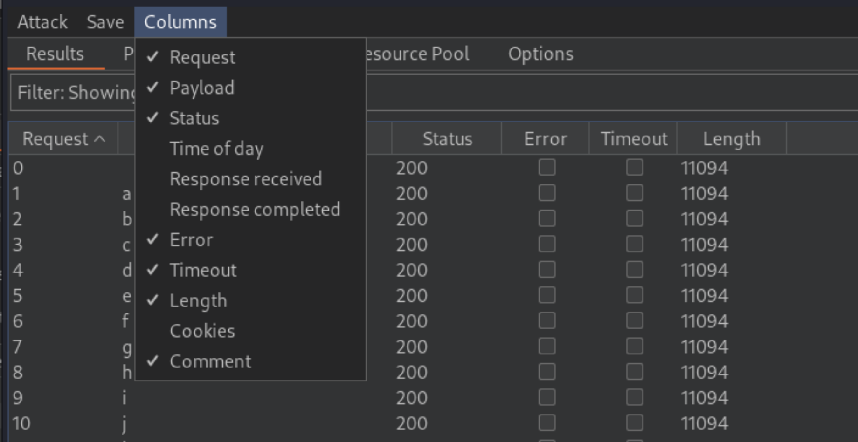Screen dimensions: 858x442
Task: Uncheck the Request column entry
Action: [x=202, y=57]
